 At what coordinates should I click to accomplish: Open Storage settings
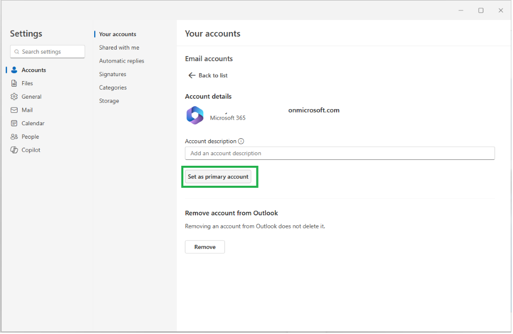[x=109, y=101]
